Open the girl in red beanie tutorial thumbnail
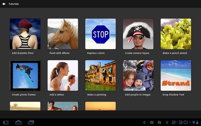201x126 pixels. point(25,34)
